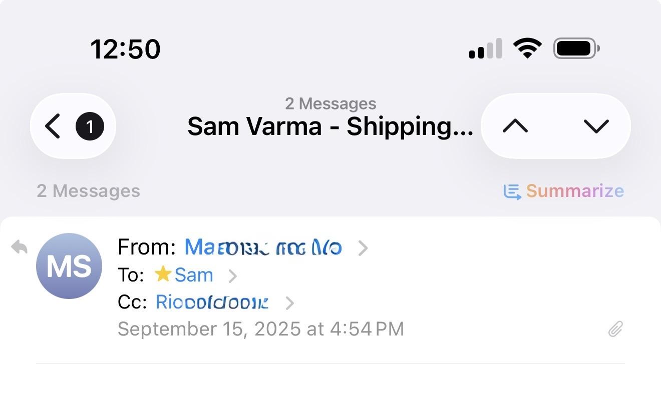Screen dimensions: 661x394
Task: Tap the reply arrow indicator icon
Action: coord(19,247)
